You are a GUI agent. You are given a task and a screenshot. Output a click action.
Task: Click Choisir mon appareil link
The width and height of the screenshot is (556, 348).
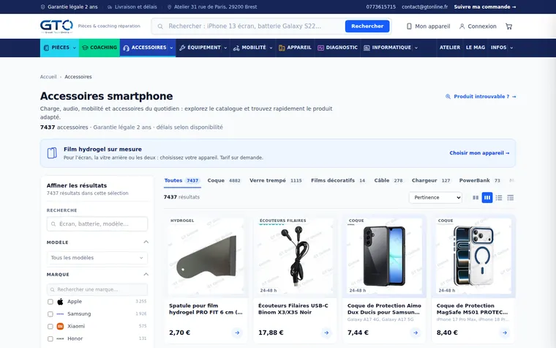click(x=479, y=153)
